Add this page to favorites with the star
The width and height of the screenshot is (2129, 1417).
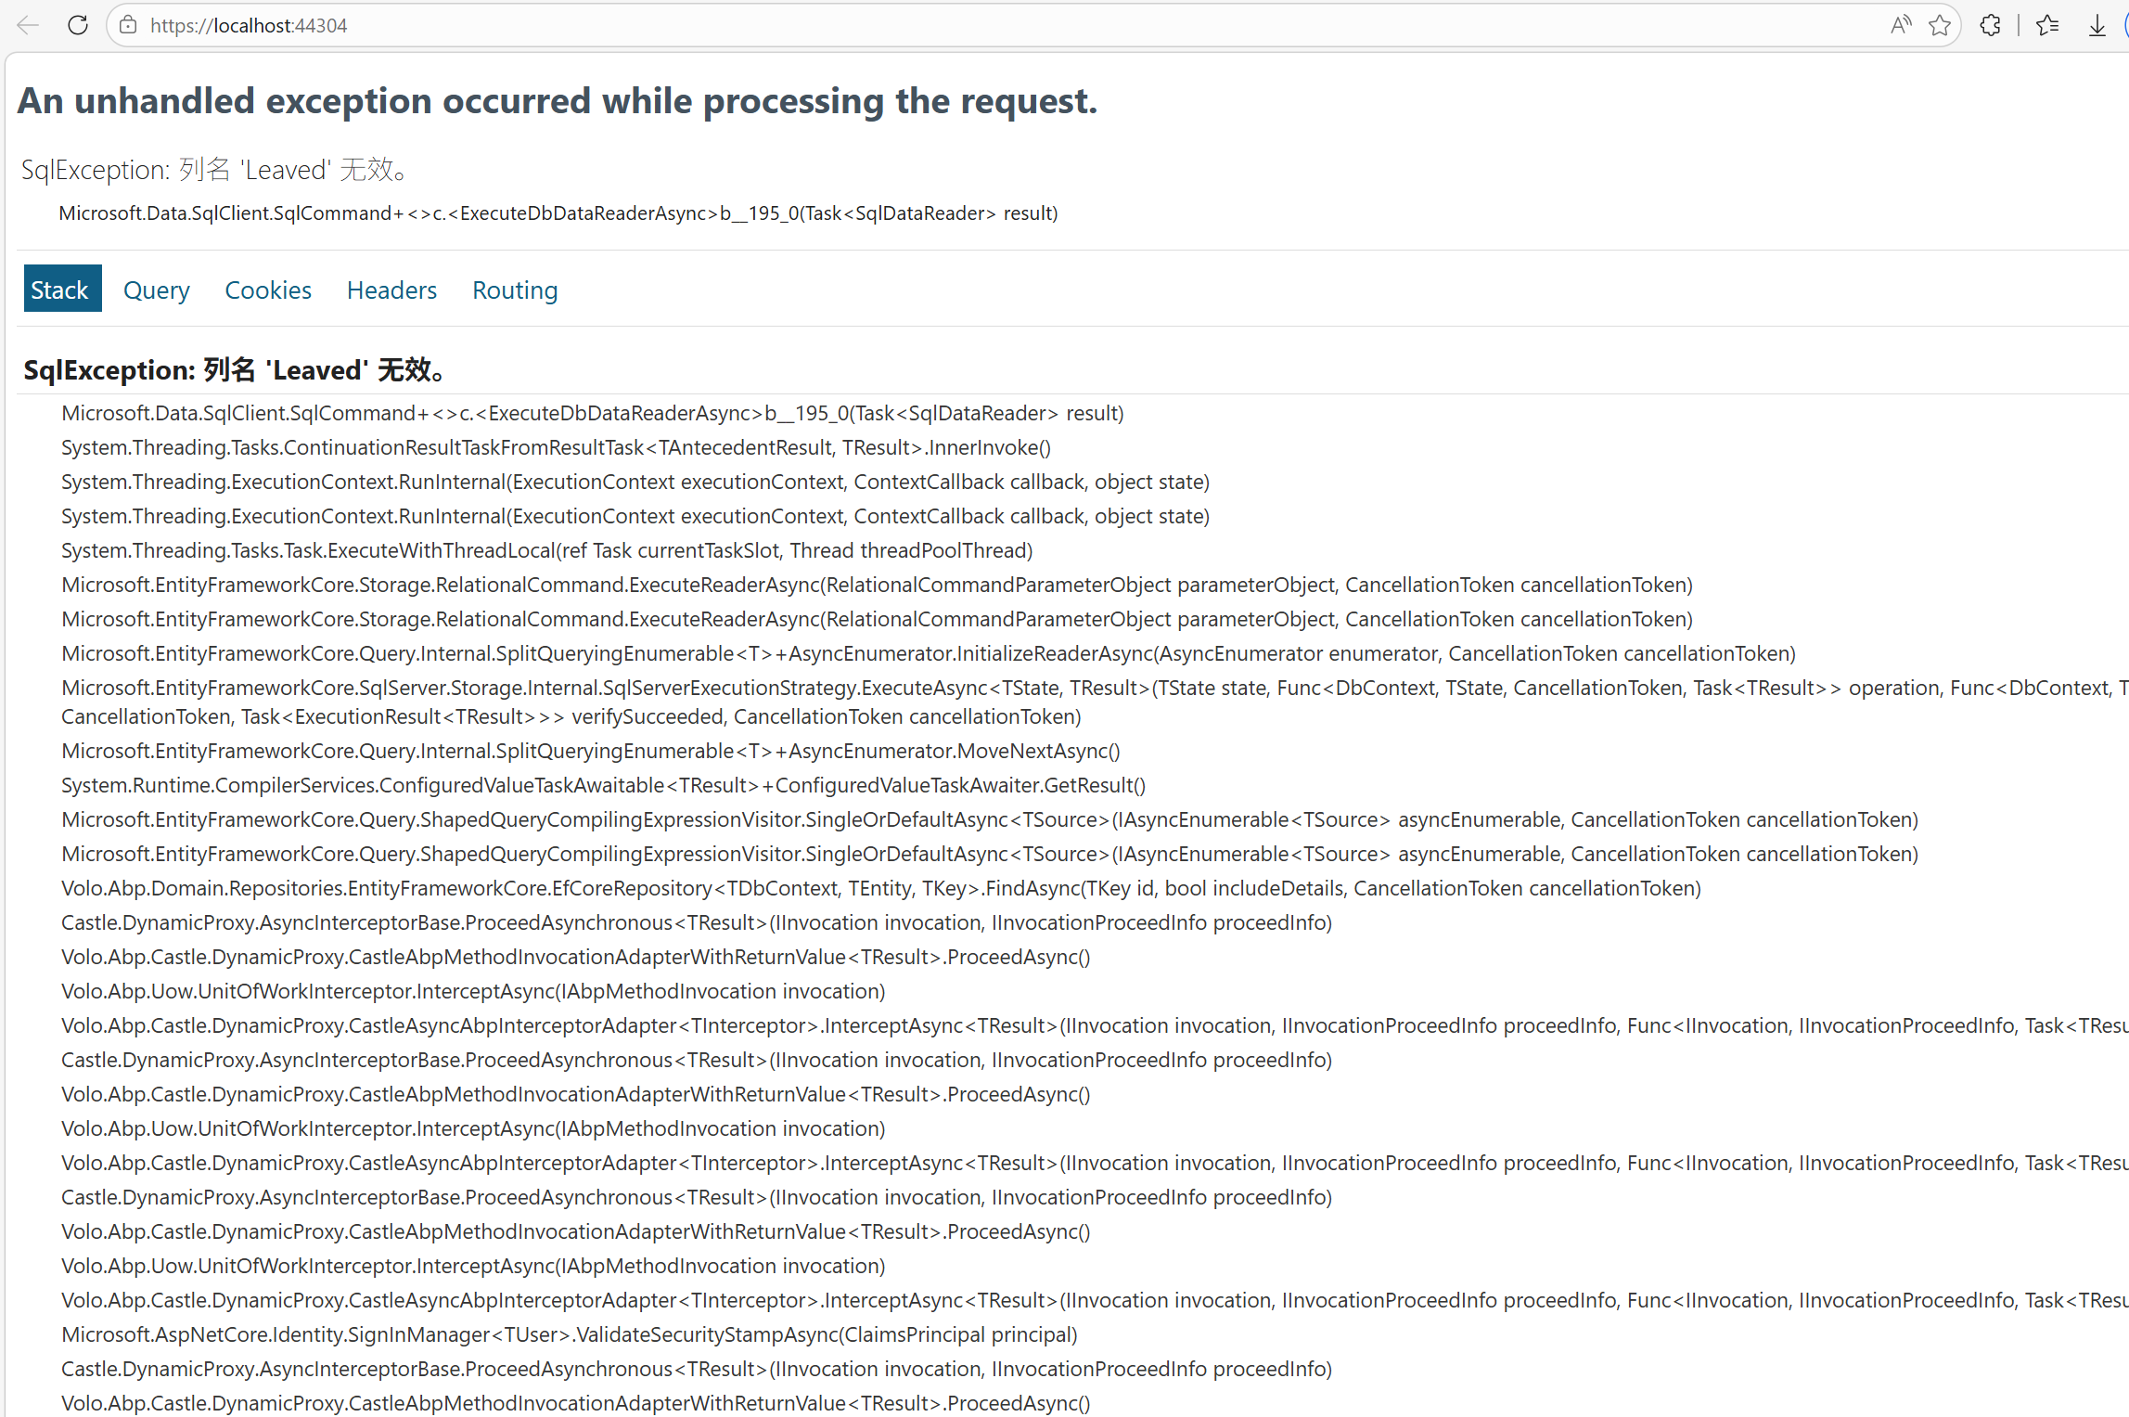pos(1939,25)
